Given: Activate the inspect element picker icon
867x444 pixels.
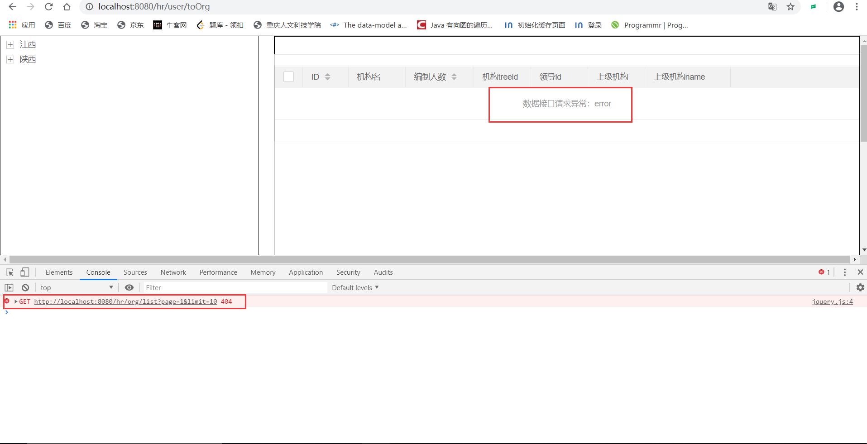Looking at the screenshot, I should tap(10, 272).
